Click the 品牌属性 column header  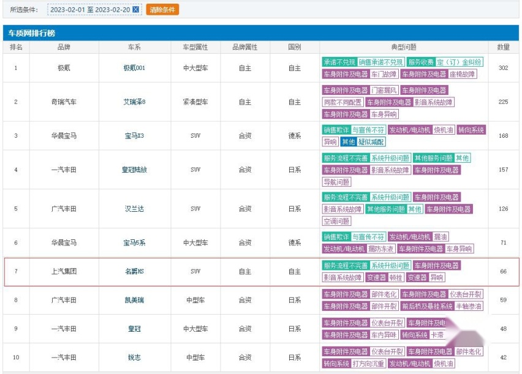tap(245, 47)
